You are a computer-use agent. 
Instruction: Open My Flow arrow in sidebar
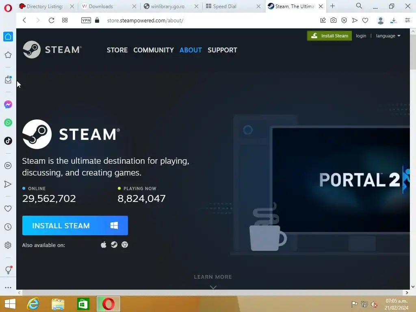pyautogui.click(x=8, y=184)
